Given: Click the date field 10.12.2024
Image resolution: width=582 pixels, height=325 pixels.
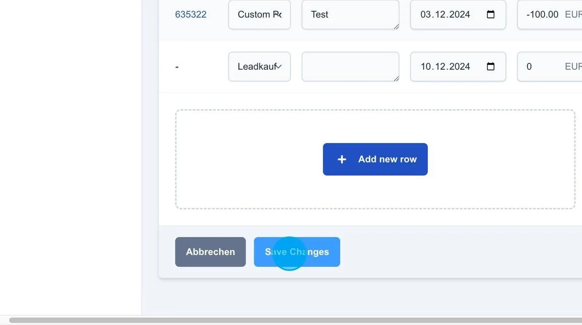Looking at the screenshot, I should pyautogui.click(x=458, y=66).
